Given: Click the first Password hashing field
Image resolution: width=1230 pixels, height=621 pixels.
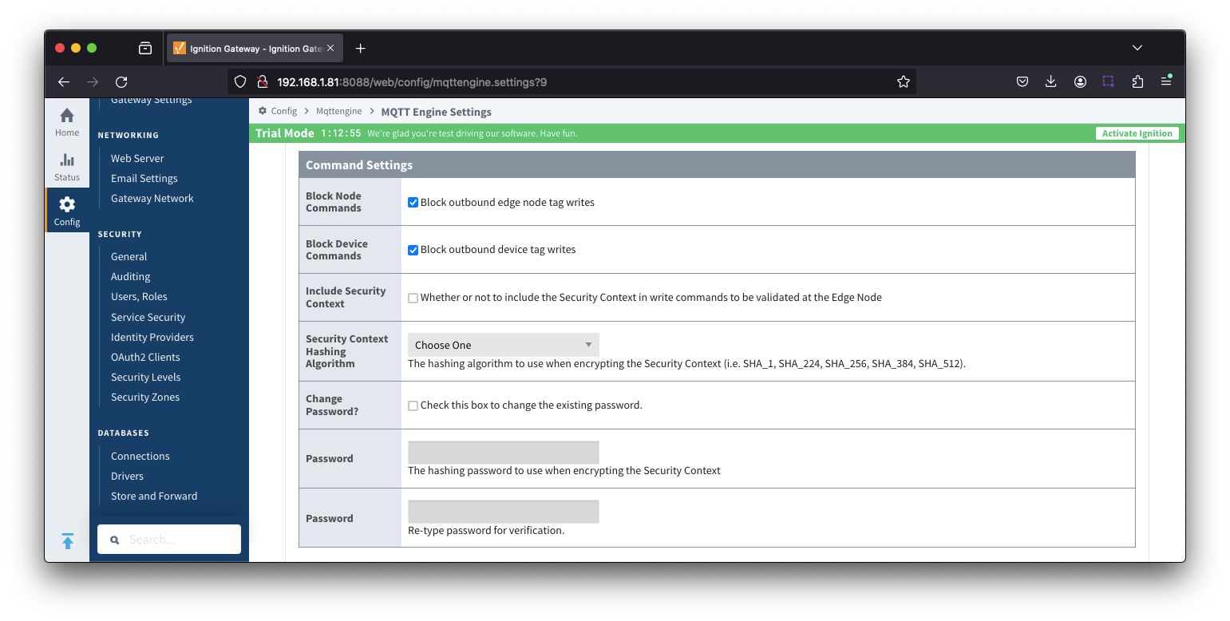Looking at the screenshot, I should [503, 453].
